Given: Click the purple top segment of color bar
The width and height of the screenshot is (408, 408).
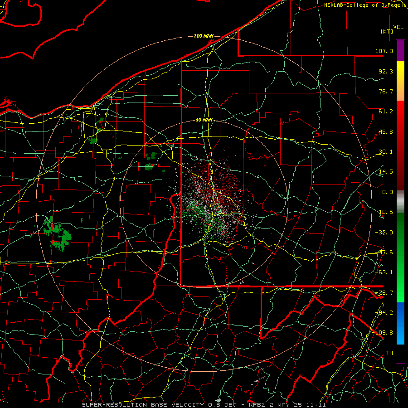Looking at the screenshot, I should 400,51.
